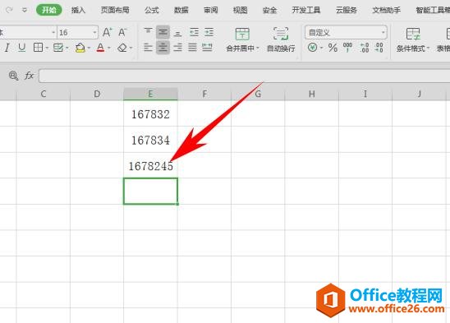Click the fx insert function icon
Viewport: 450px width, 323px height.
[x=29, y=76]
